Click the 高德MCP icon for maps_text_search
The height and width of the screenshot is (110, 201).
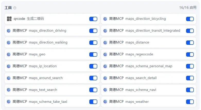[8, 90]
